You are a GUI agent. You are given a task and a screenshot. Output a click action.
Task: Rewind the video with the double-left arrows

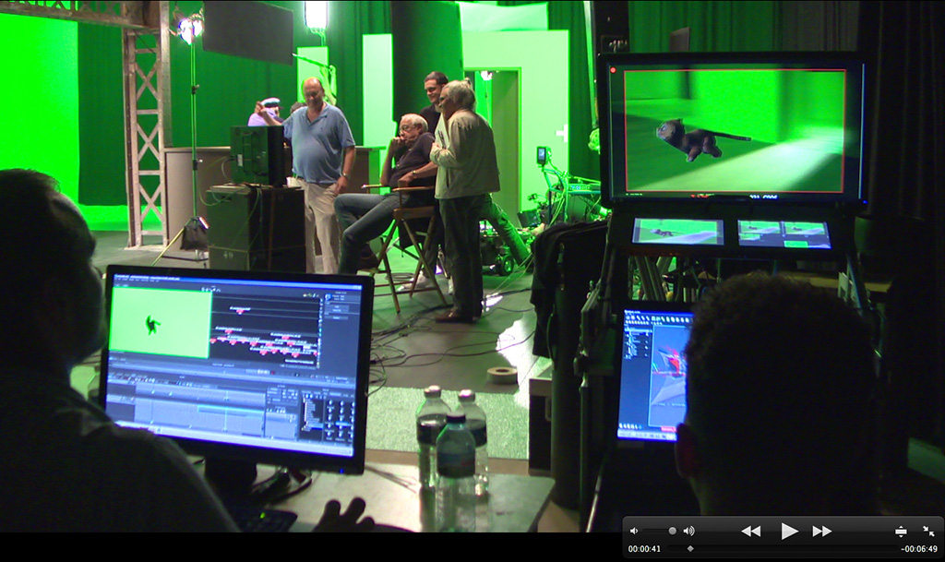[x=750, y=531]
